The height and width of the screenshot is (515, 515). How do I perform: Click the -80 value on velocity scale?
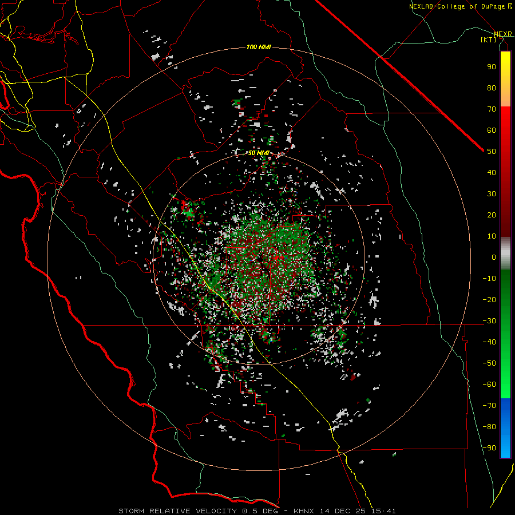coord(489,427)
